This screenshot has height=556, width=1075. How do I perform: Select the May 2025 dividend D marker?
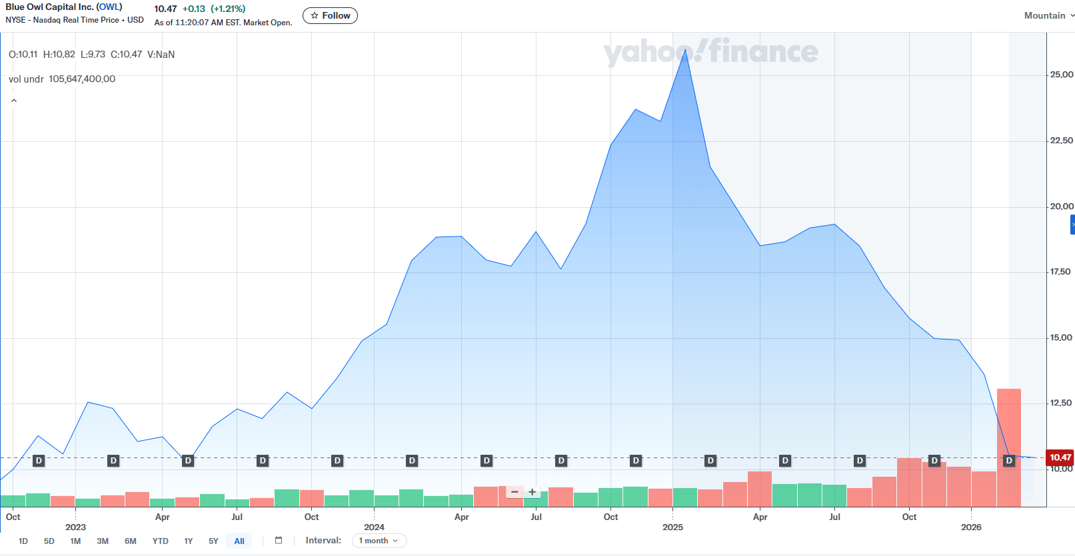(x=785, y=461)
